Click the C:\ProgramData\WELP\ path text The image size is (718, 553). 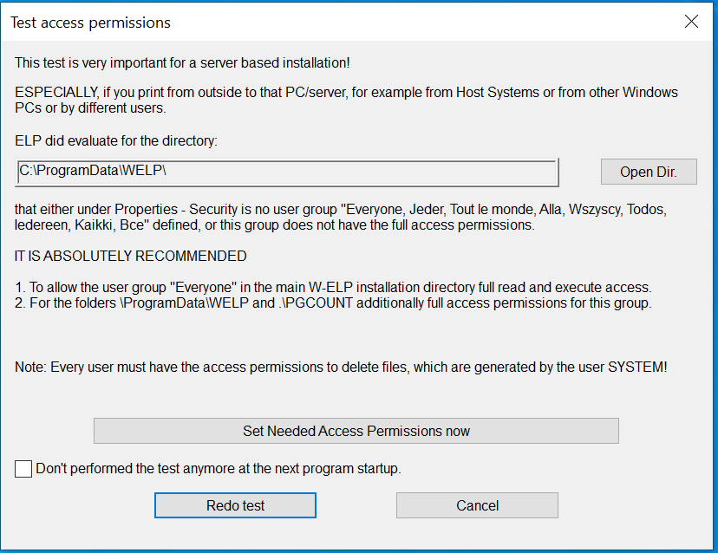pos(93,172)
